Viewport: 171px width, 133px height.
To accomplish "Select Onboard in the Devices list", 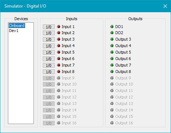I will pyautogui.click(x=17, y=26).
